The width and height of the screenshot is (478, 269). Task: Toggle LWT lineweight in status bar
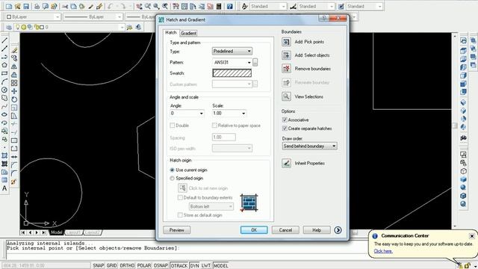(206, 266)
